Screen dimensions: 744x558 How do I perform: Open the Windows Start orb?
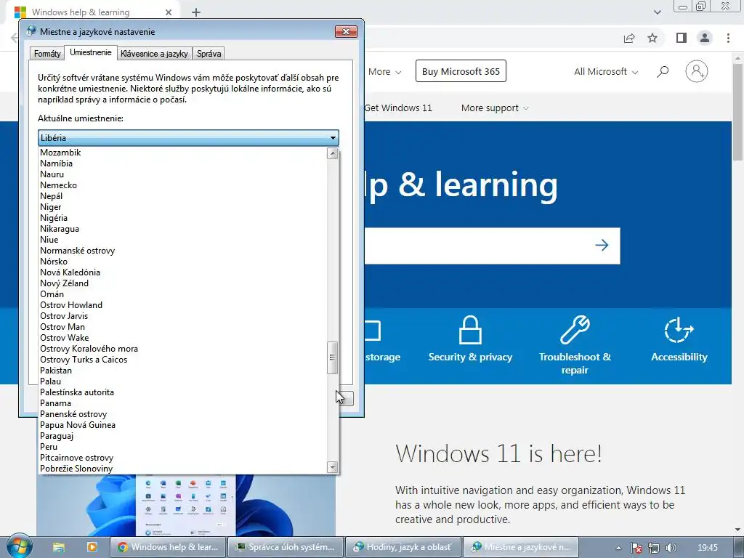click(20, 546)
